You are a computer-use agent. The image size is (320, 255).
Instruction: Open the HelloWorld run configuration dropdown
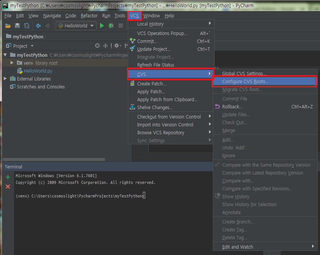pos(76,26)
